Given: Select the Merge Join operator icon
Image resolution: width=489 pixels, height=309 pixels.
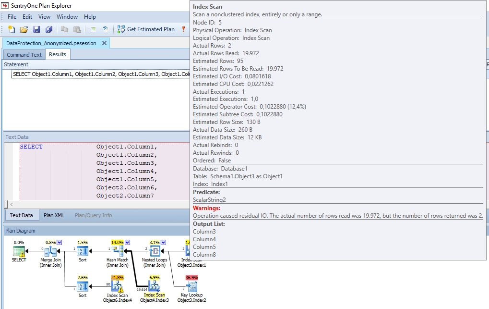Looking at the screenshot, I should tap(50, 251).
